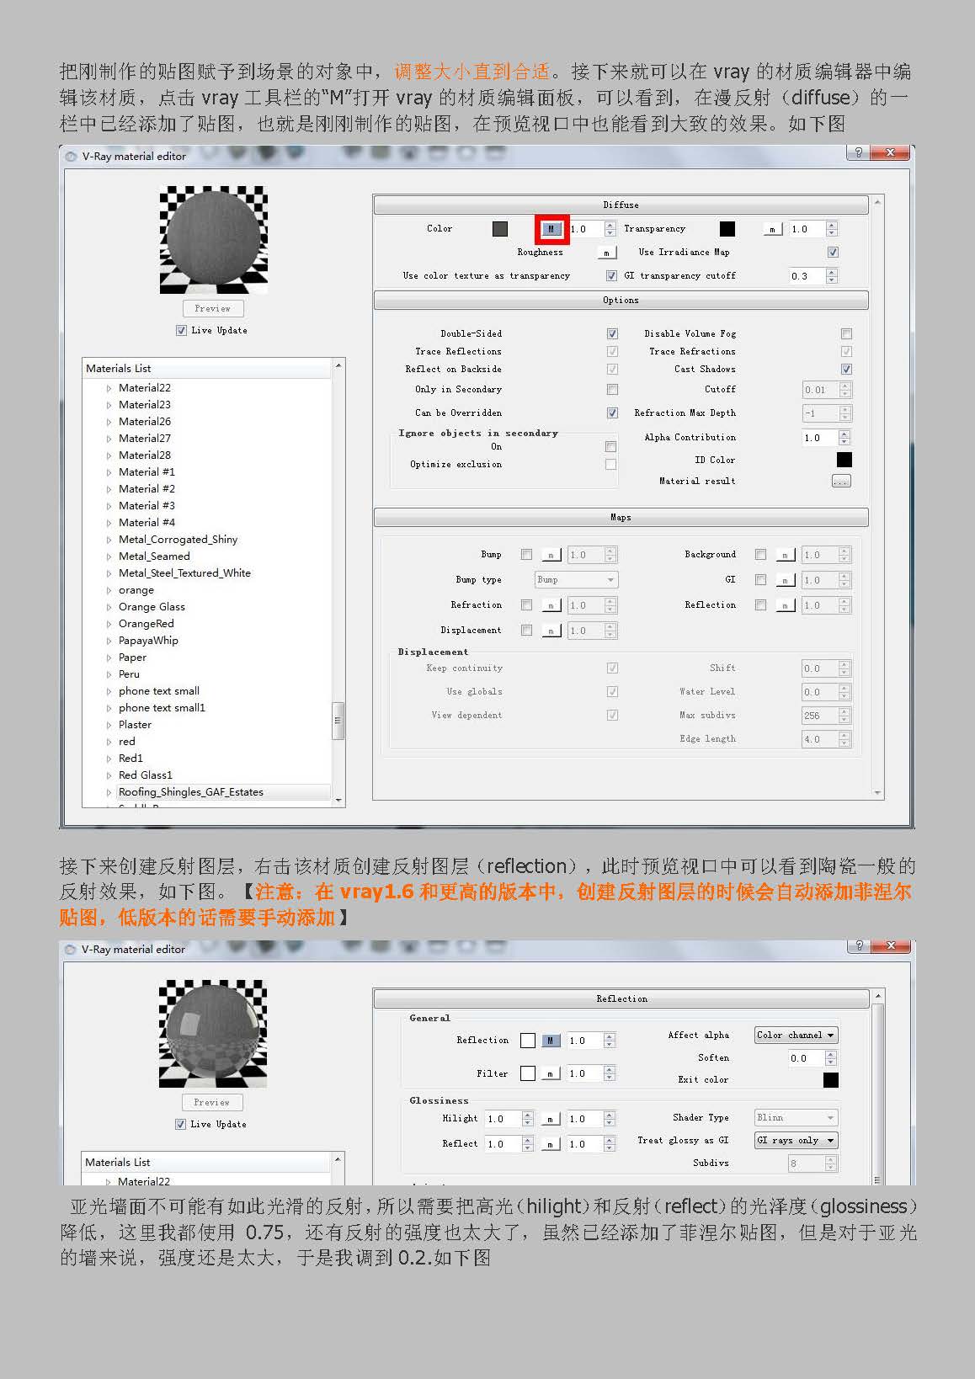975x1379 pixels.
Task: Open the GI map m button
Action: pyautogui.click(x=785, y=580)
